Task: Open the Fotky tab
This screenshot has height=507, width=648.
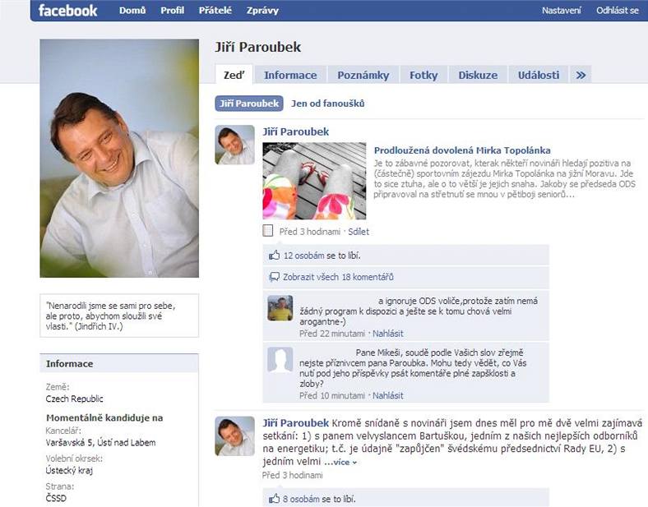Action: (x=424, y=75)
